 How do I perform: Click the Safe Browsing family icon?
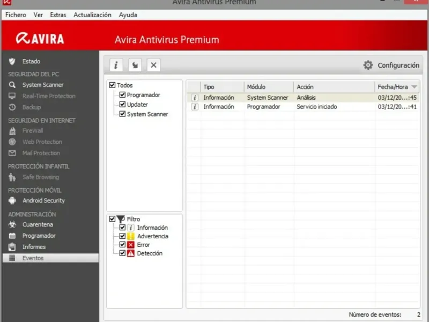click(x=12, y=177)
